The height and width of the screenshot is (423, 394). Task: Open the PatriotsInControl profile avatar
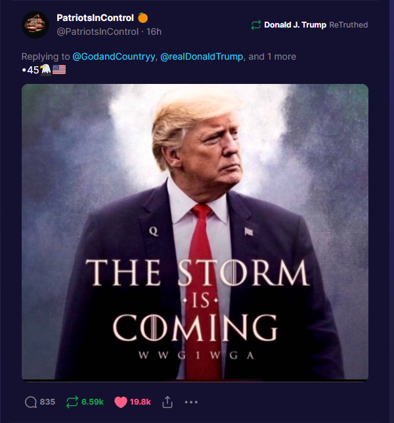click(35, 25)
